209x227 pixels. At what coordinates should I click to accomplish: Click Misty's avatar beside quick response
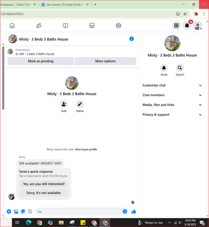pyautogui.click(x=11, y=197)
